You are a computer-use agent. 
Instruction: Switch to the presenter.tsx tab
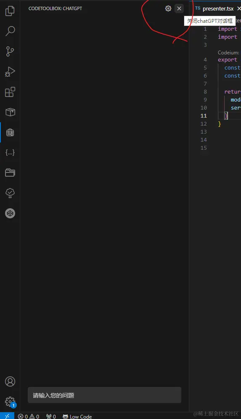click(215, 8)
